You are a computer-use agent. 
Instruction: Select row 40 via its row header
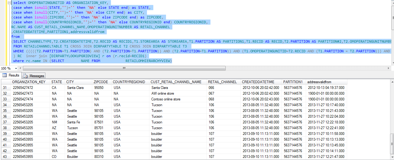click(6, 139)
